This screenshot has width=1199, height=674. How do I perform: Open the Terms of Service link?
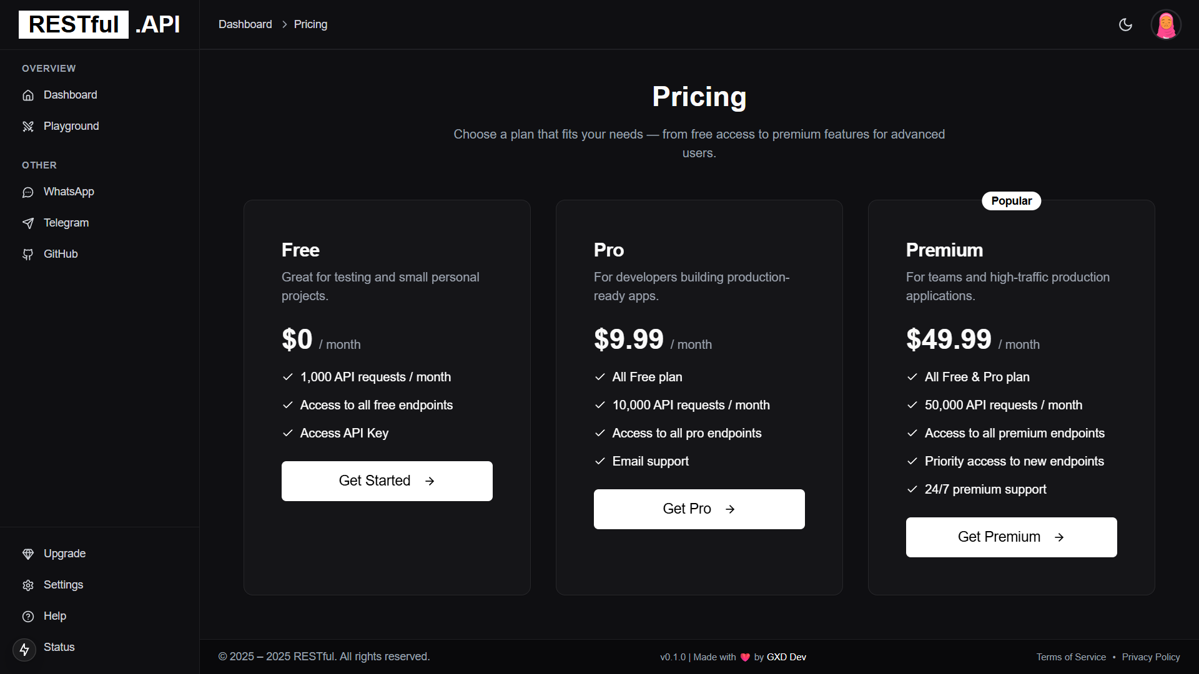click(1070, 657)
